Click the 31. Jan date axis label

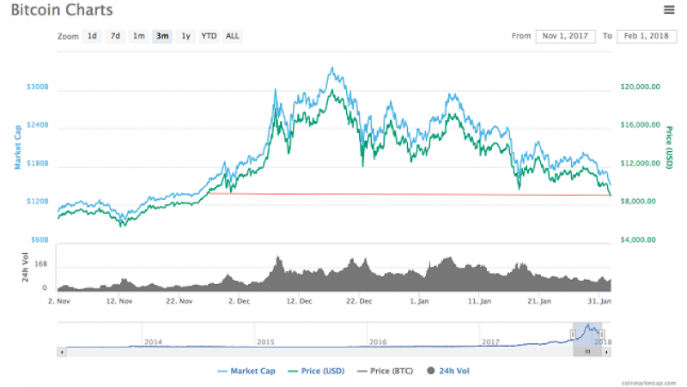point(599,301)
